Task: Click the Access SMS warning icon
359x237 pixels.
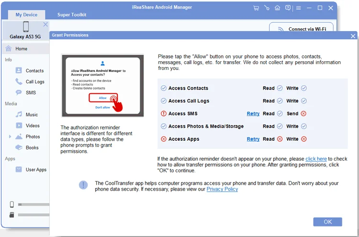Action: [164, 113]
